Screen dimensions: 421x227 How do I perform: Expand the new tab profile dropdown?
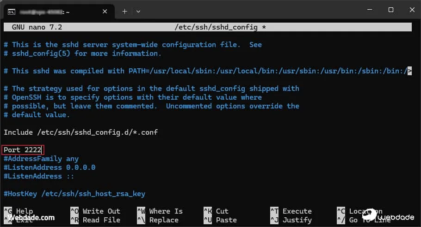[x=138, y=11]
